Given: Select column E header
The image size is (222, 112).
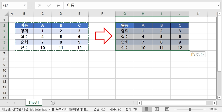Looking at the screenshot, I should (79, 14).
